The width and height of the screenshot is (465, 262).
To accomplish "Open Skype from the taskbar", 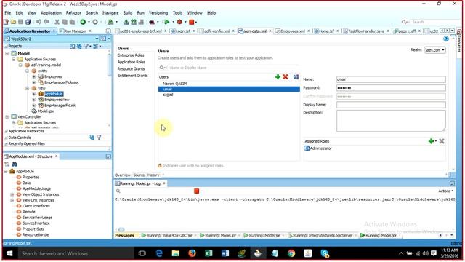I will pos(325,253).
